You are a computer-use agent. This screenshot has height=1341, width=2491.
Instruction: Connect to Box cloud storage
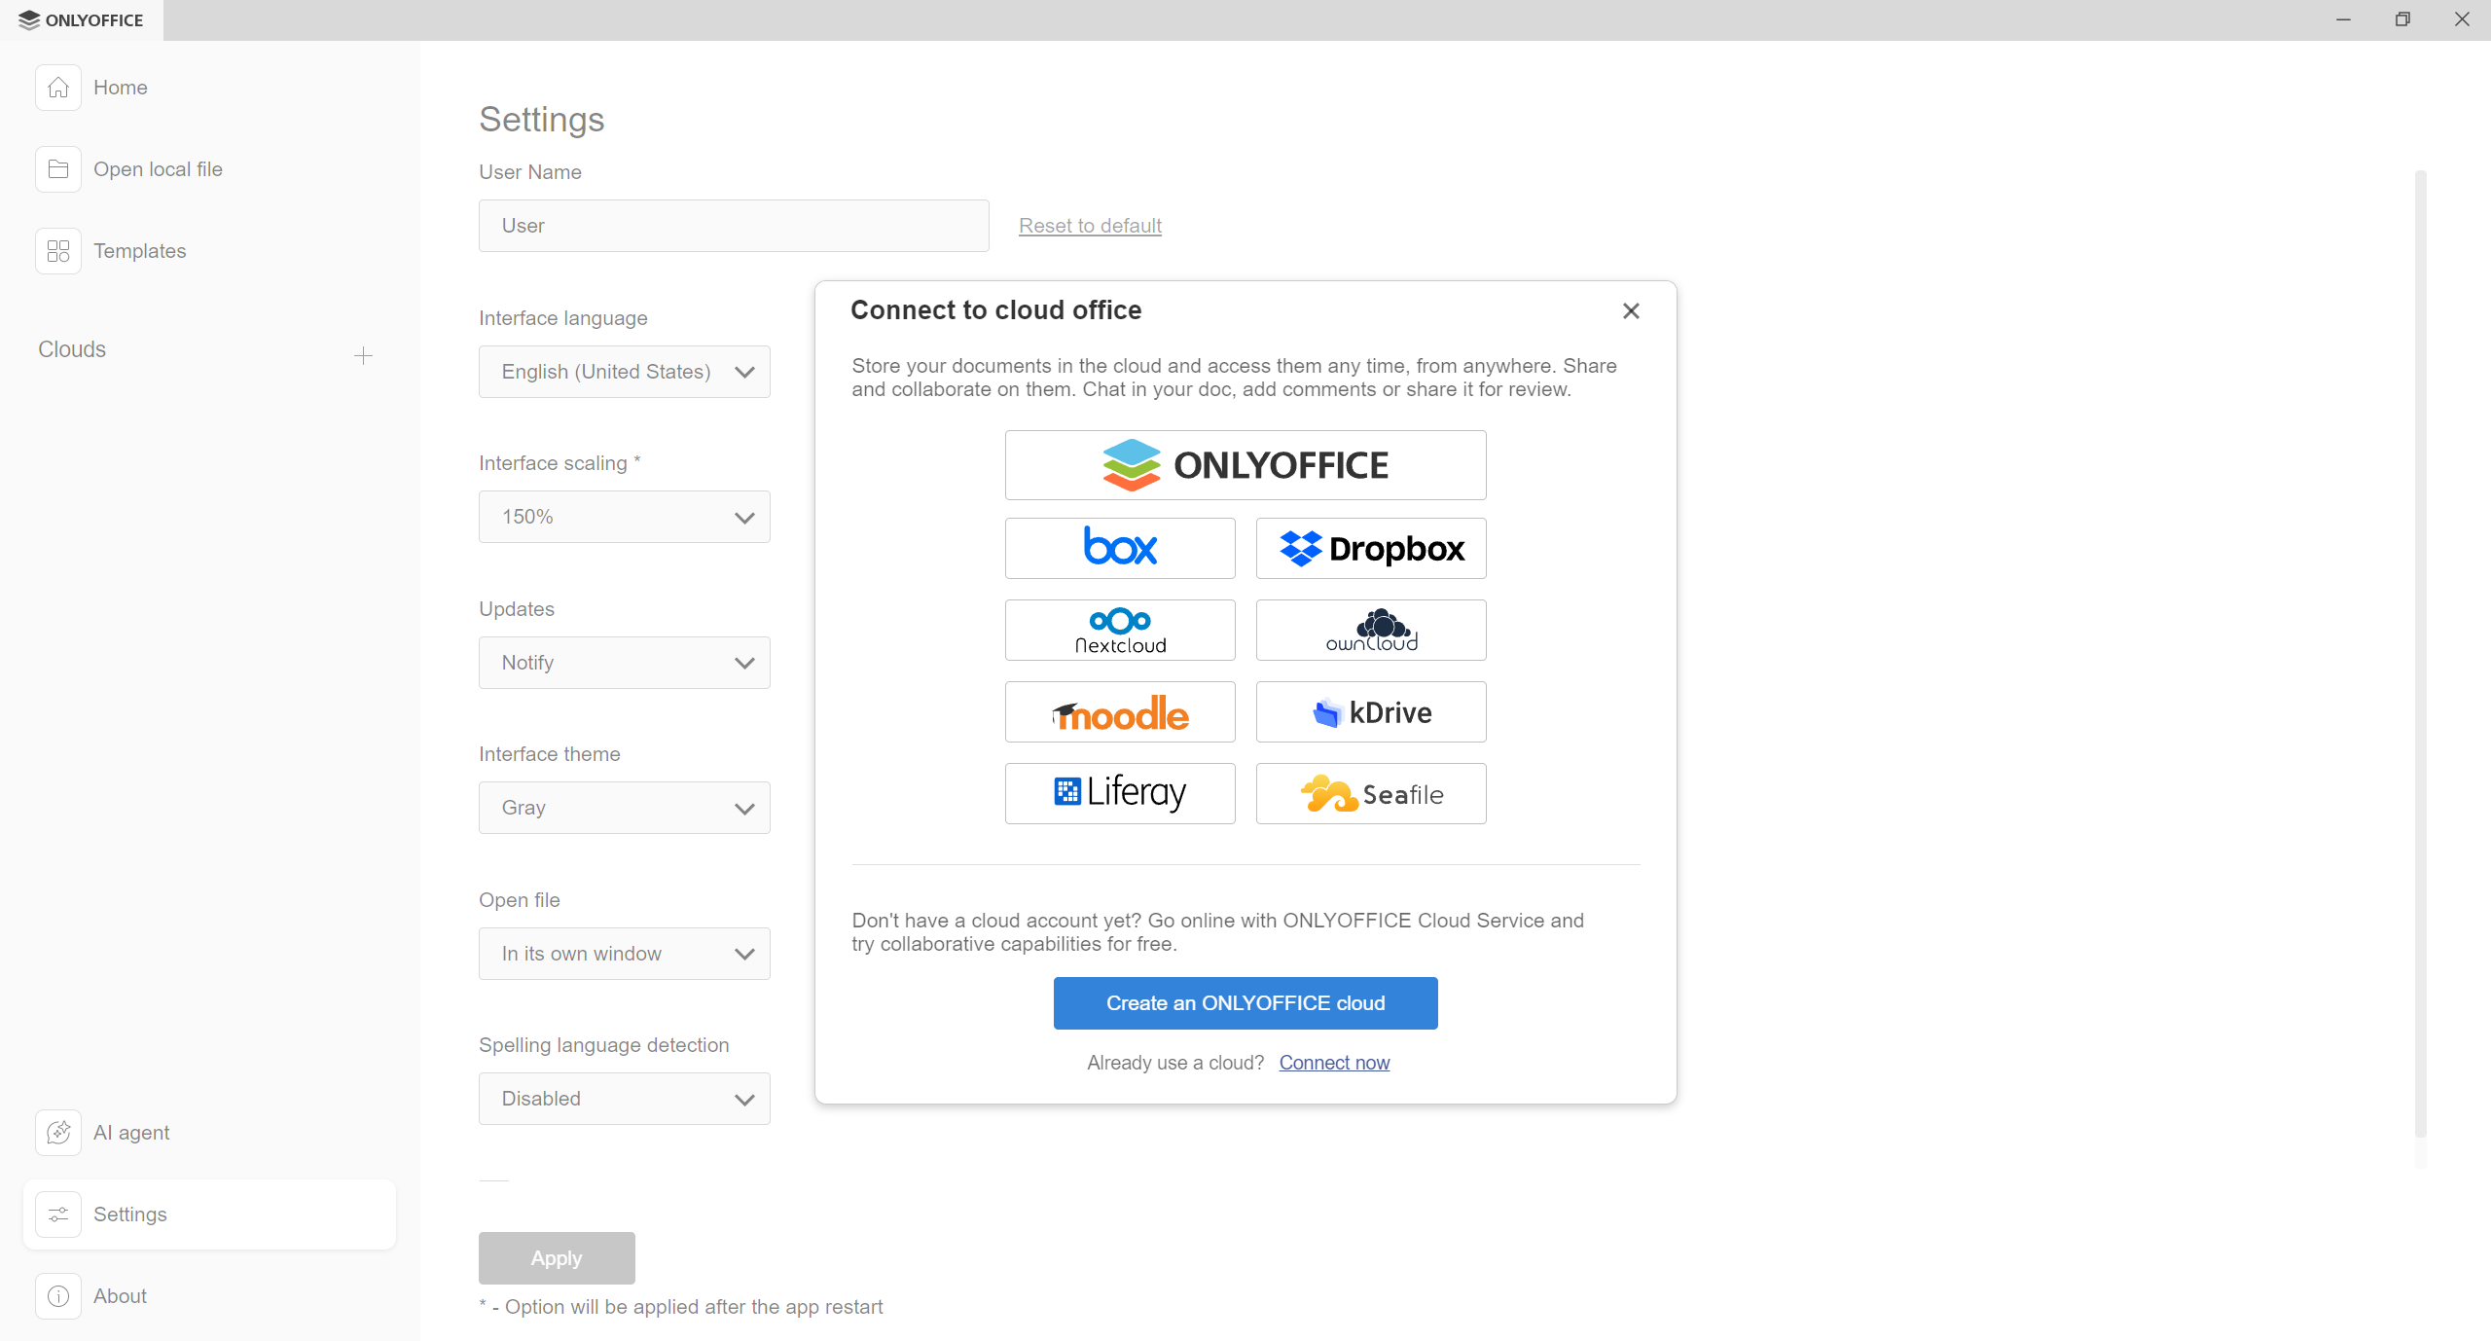point(1119,547)
